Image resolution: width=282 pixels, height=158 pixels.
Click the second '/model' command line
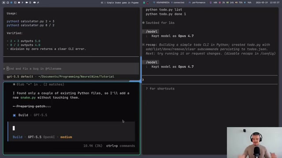point(152,62)
